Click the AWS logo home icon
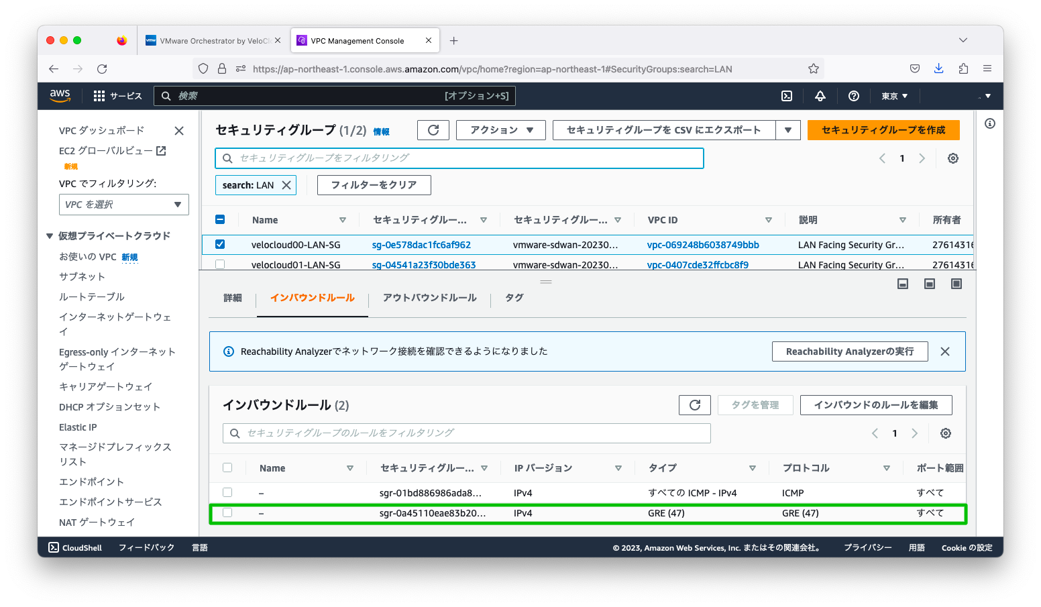This screenshot has width=1041, height=607. [x=60, y=96]
